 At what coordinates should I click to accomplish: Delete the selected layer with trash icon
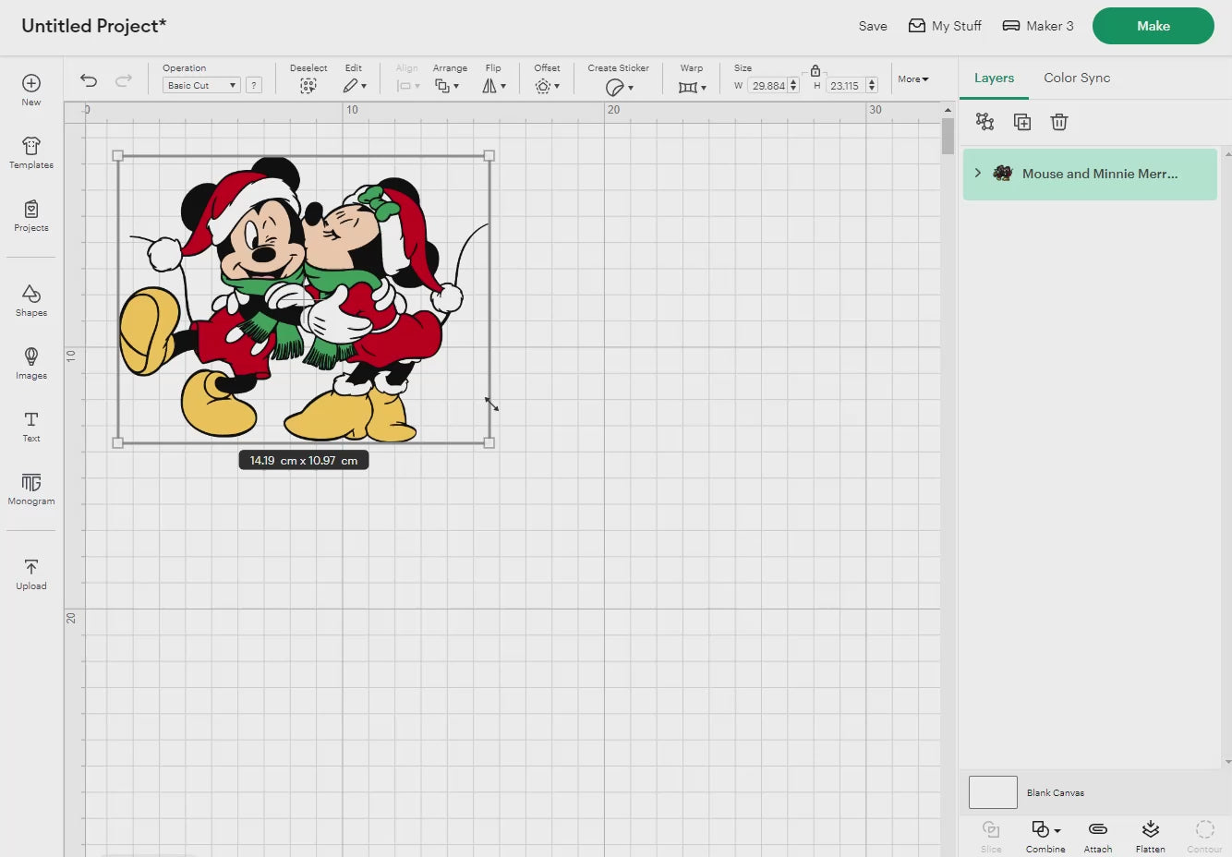[x=1059, y=122]
